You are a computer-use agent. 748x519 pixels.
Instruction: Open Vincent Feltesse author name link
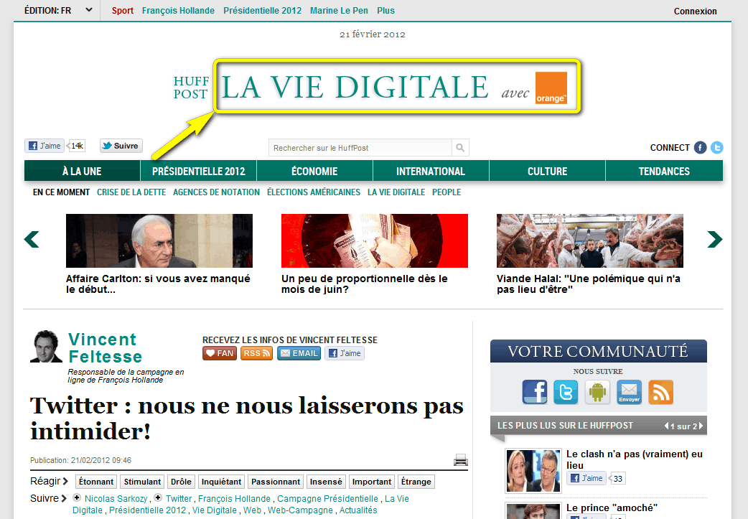point(105,347)
